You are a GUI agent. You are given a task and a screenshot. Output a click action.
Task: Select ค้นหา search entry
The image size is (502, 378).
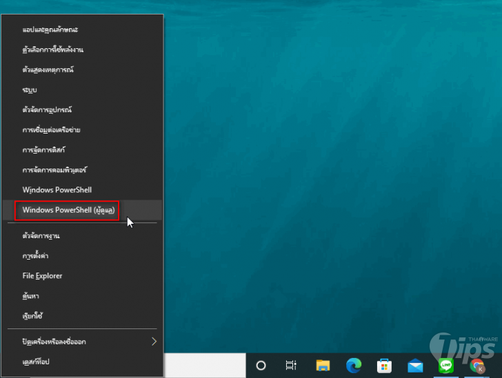(x=82, y=296)
